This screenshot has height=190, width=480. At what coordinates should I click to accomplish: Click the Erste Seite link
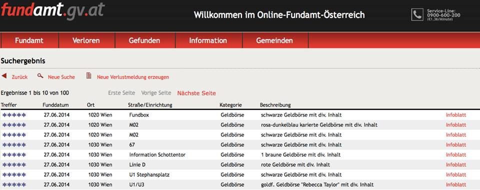pos(121,93)
